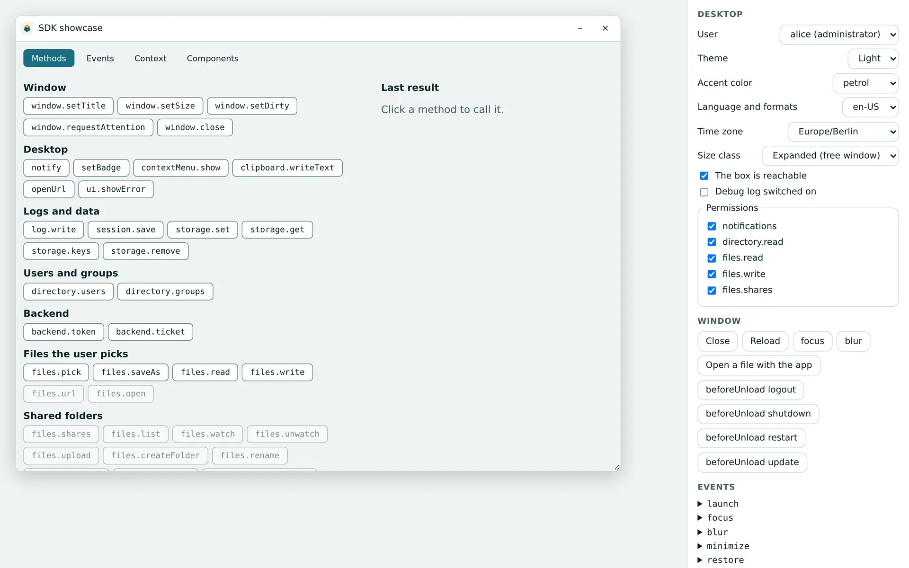Toggle 'The box is reachable' checkbox

704,176
